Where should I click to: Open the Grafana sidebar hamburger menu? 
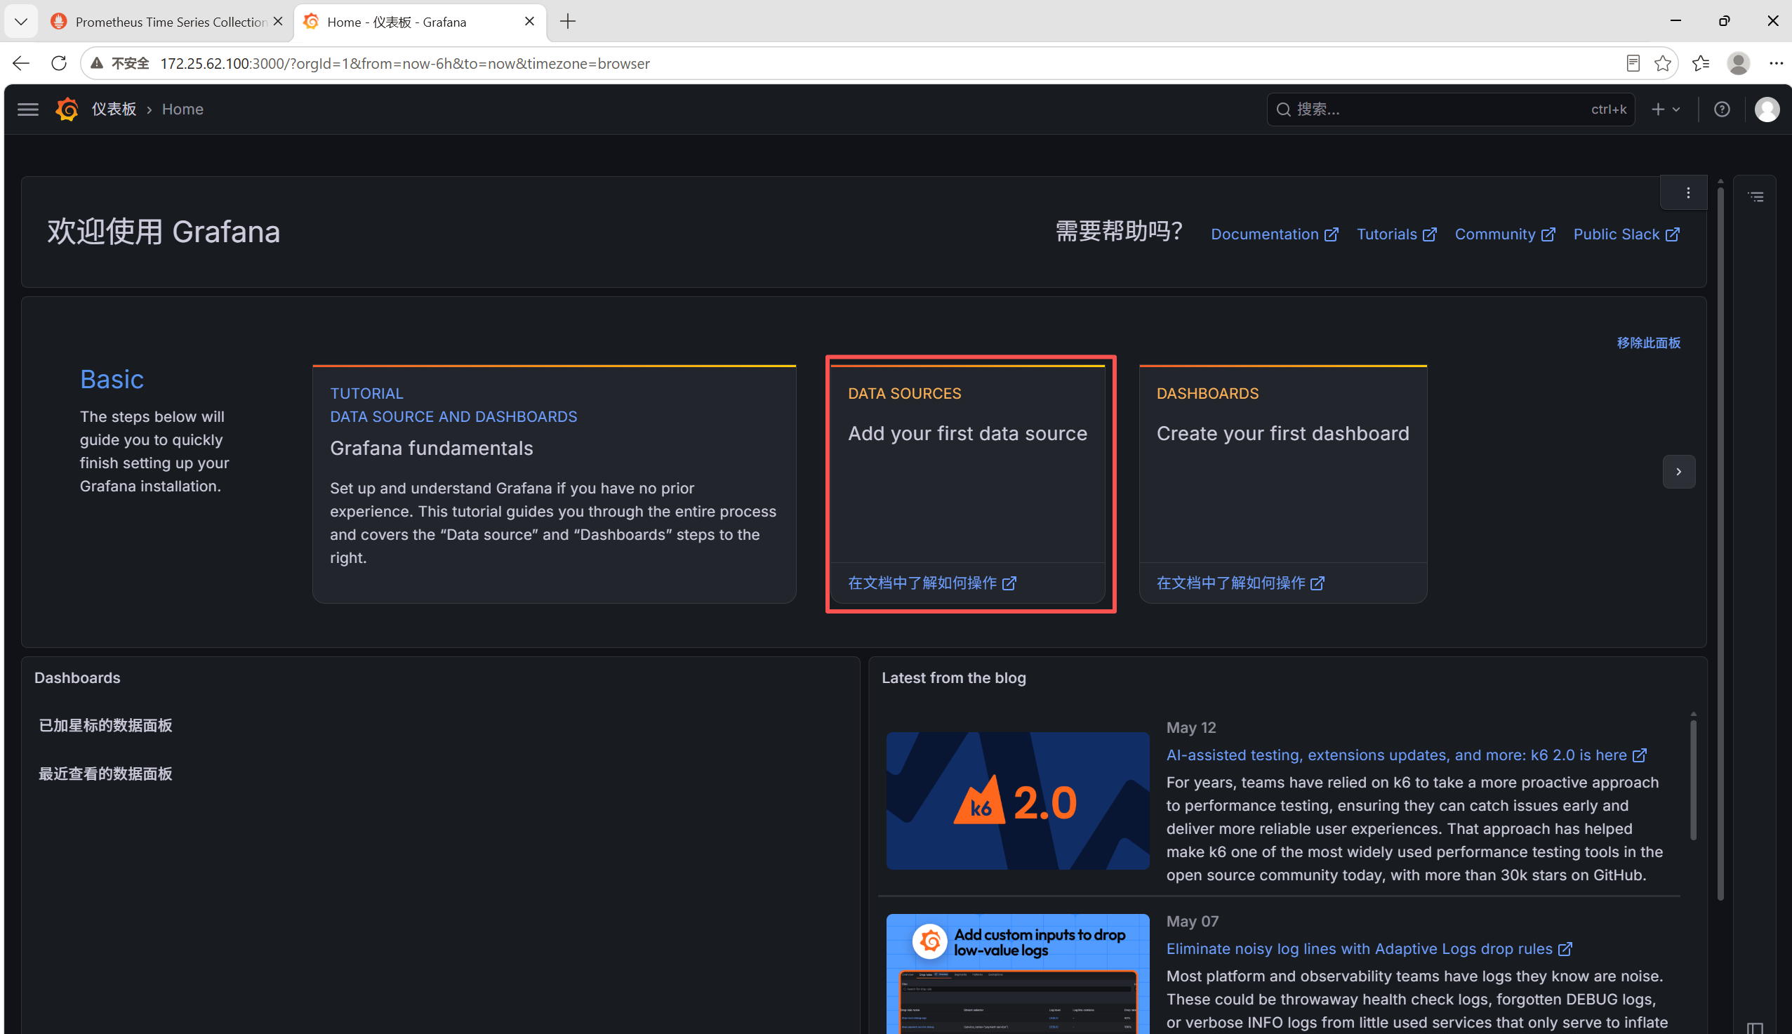[x=27, y=110]
